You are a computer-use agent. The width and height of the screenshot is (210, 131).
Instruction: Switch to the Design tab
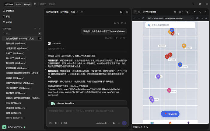27,4
